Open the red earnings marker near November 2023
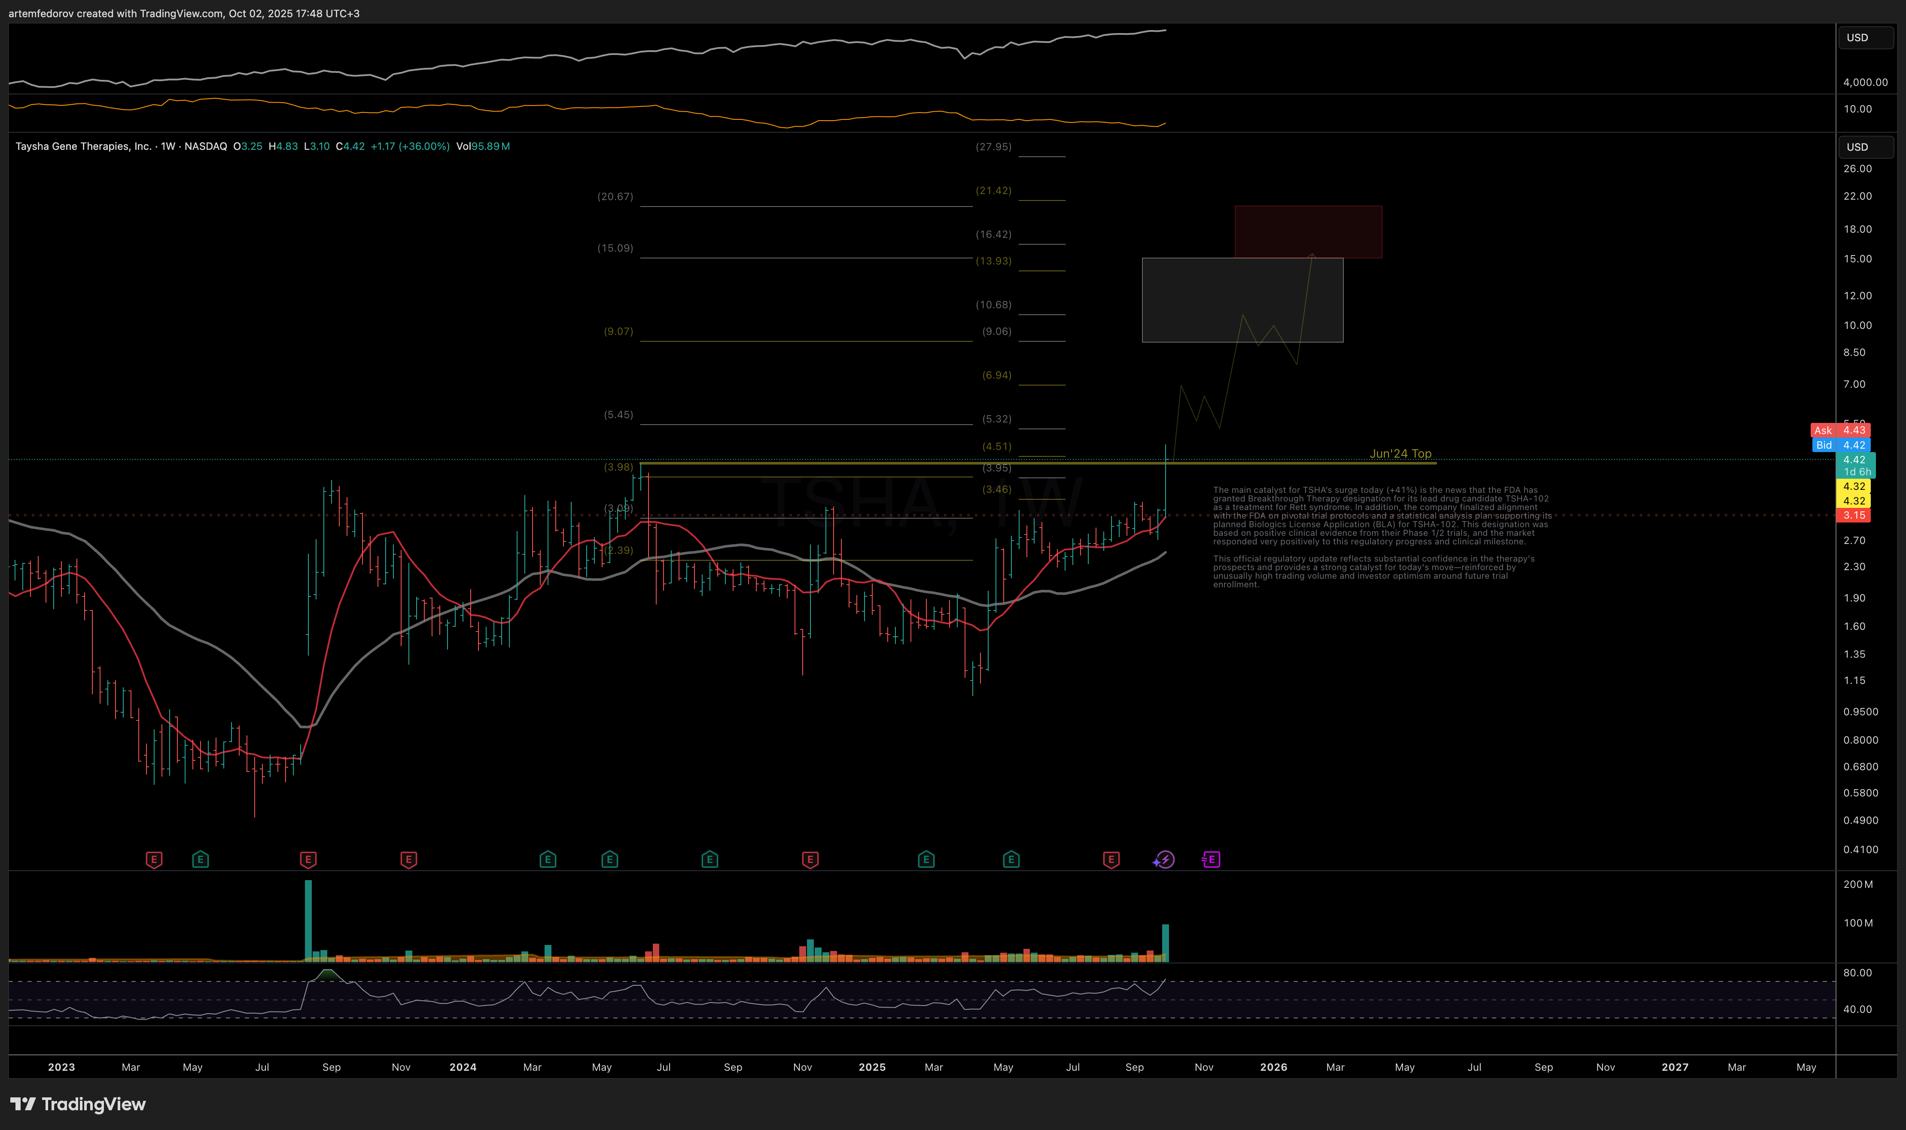 pos(409,860)
